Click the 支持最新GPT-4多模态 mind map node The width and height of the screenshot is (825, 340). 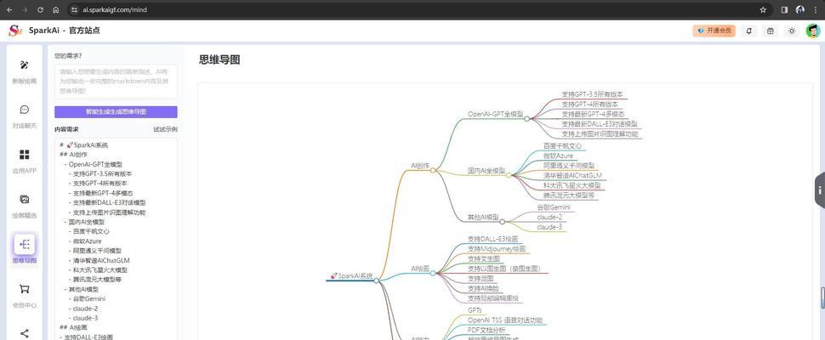[x=593, y=114]
